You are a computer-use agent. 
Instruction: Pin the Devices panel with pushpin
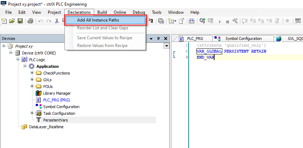pyautogui.click(x=158, y=39)
